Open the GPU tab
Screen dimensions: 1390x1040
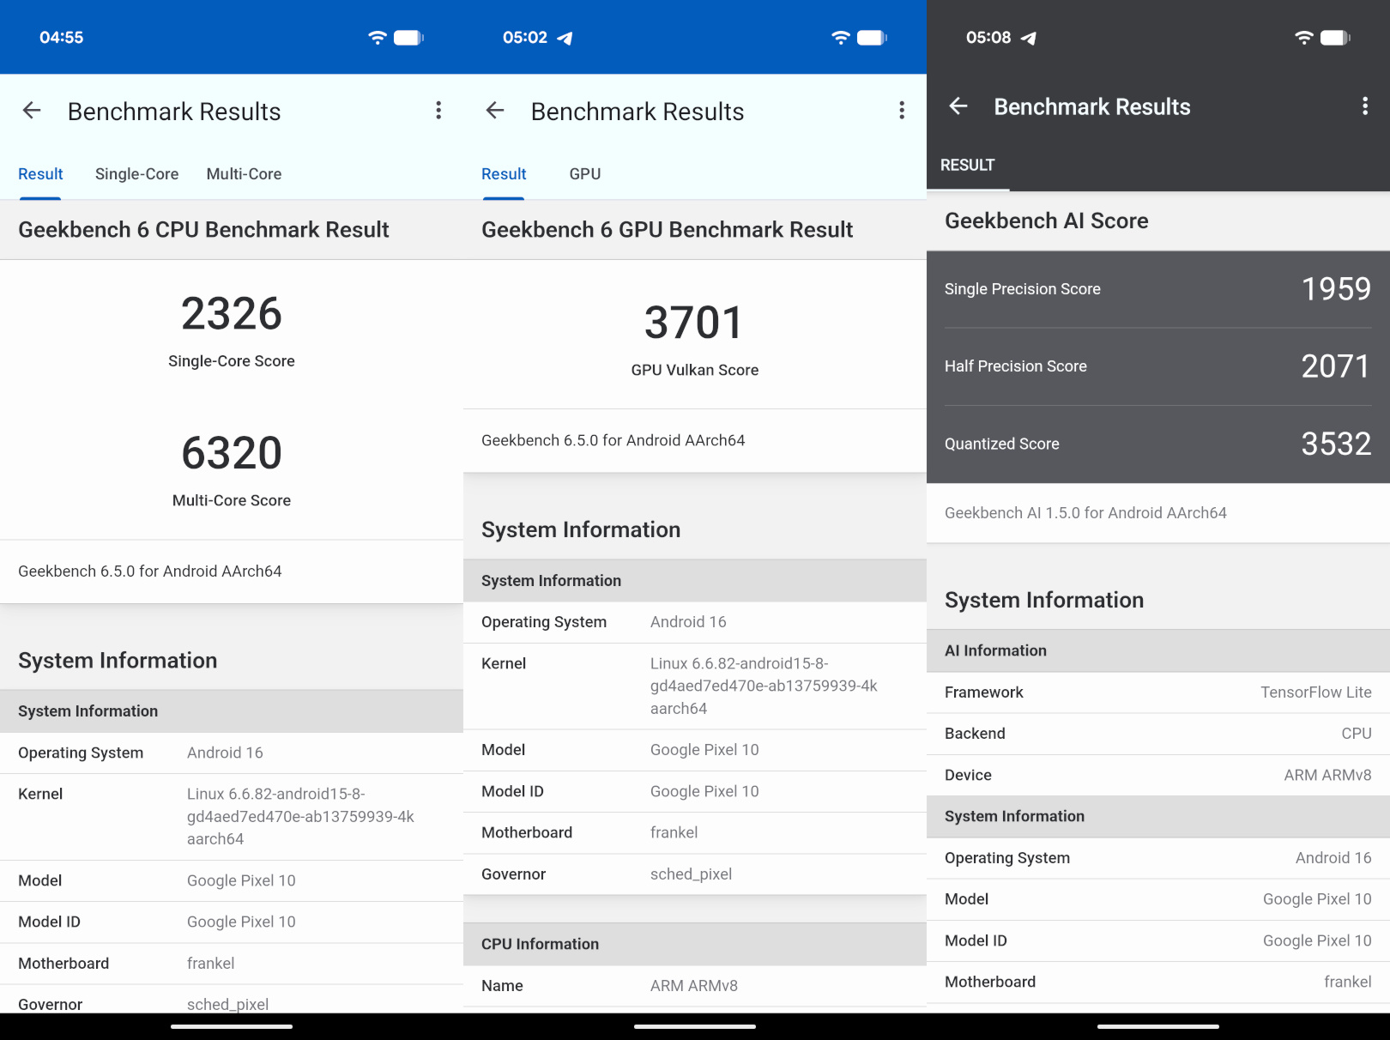click(x=584, y=174)
